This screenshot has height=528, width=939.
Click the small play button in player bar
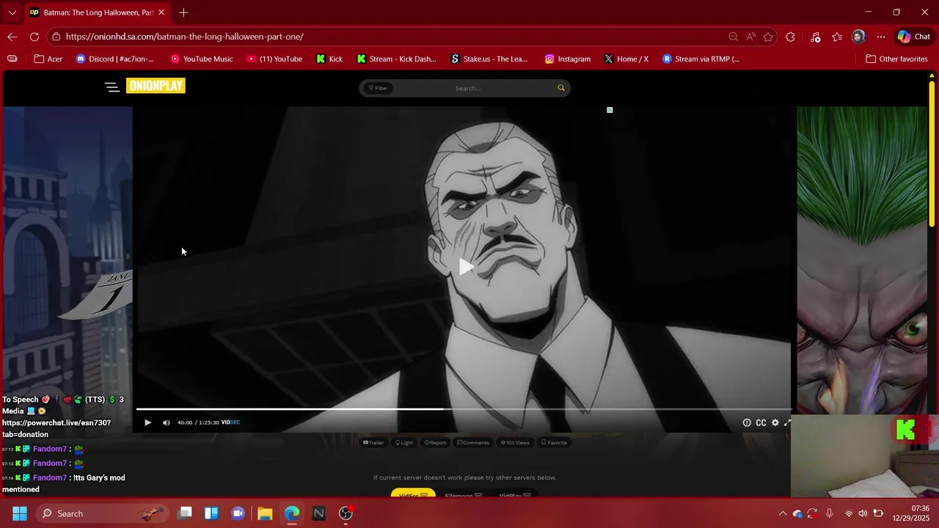pos(147,422)
